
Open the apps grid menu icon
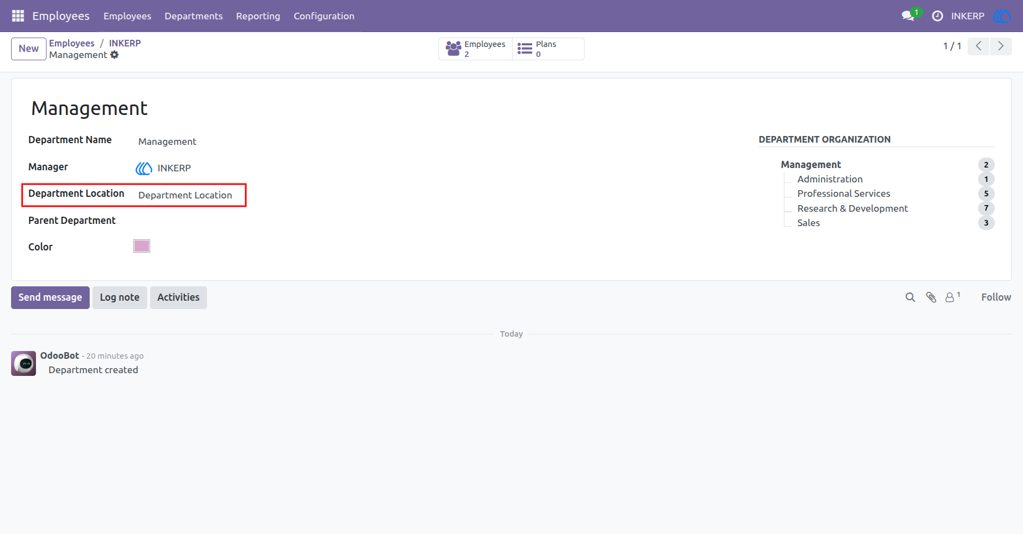tap(18, 16)
